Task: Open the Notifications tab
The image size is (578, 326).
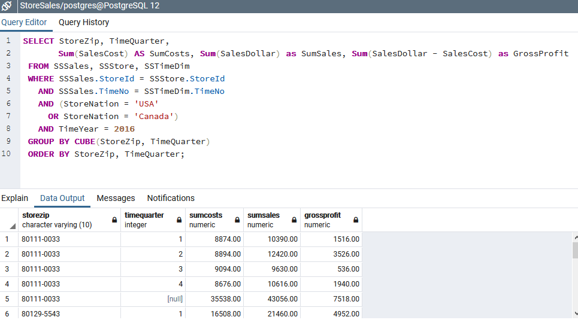Action: click(x=171, y=198)
